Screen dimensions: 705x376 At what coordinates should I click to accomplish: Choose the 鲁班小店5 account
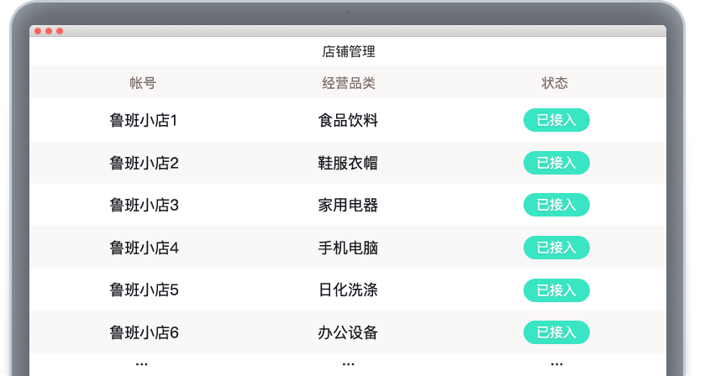143,290
